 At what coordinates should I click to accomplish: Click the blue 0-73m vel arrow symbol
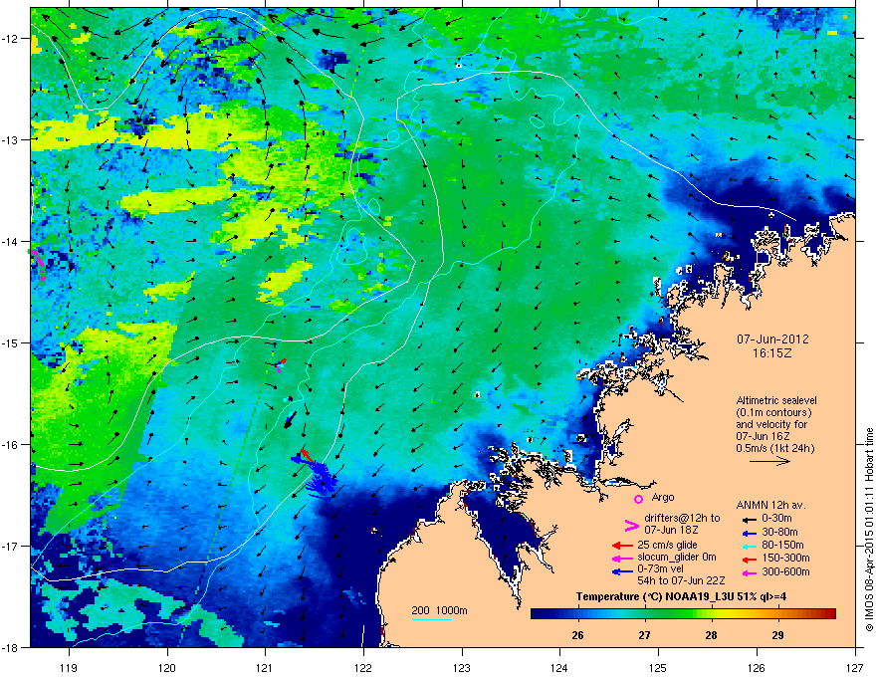click(622, 571)
